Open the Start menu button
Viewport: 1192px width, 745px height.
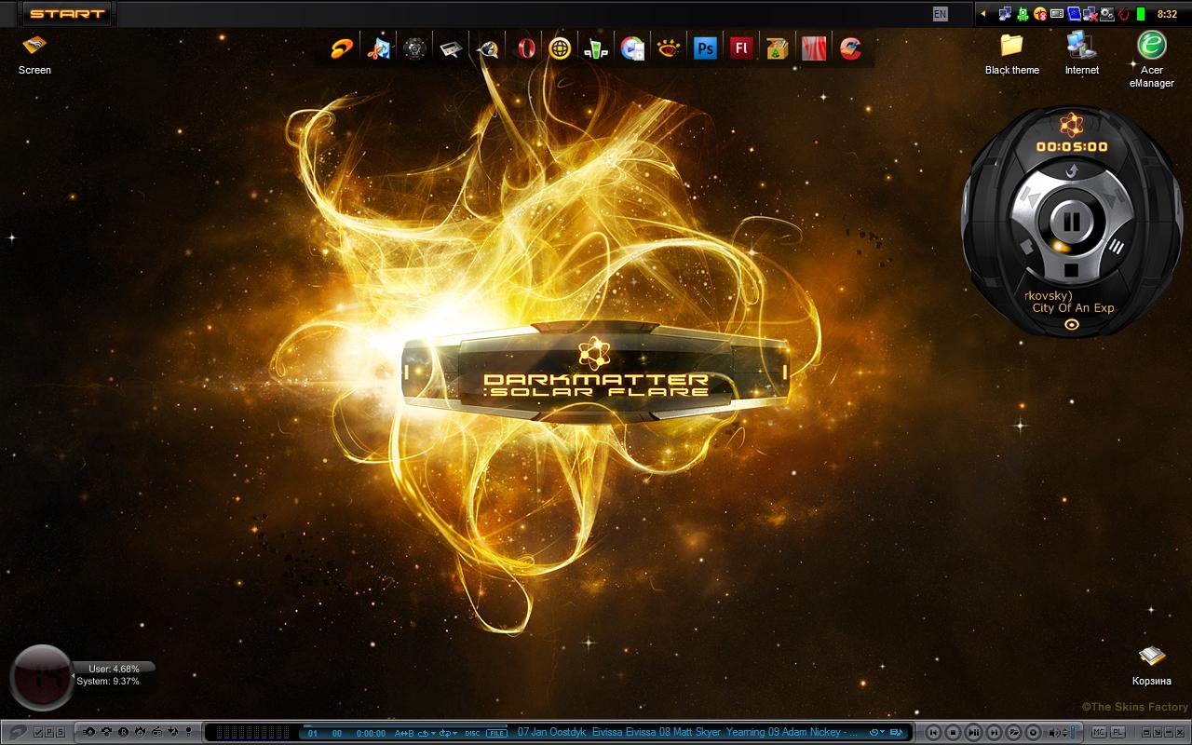[66, 14]
